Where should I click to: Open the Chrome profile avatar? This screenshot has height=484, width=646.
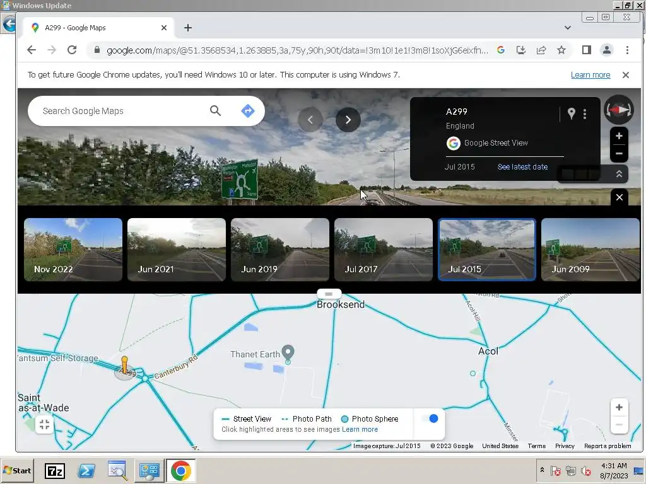(x=607, y=50)
